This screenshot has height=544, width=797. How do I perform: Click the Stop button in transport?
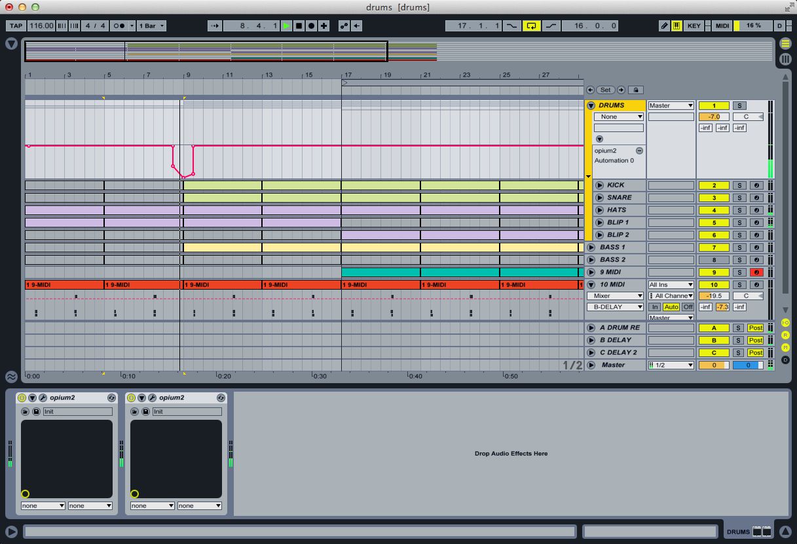tap(299, 26)
